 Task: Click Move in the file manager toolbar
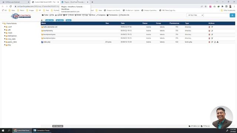point(92,15)
